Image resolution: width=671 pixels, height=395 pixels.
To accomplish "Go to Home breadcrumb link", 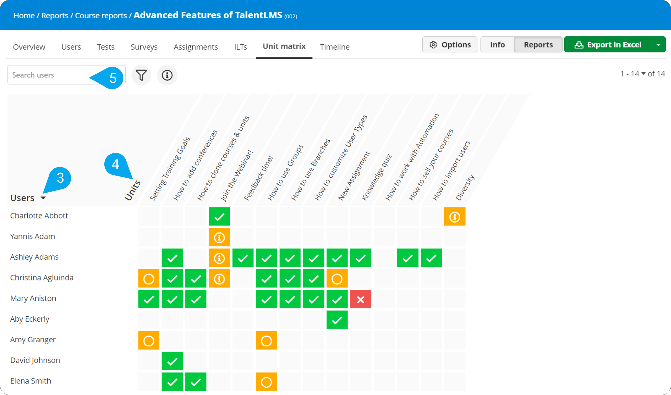I will (x=24, y=15).
